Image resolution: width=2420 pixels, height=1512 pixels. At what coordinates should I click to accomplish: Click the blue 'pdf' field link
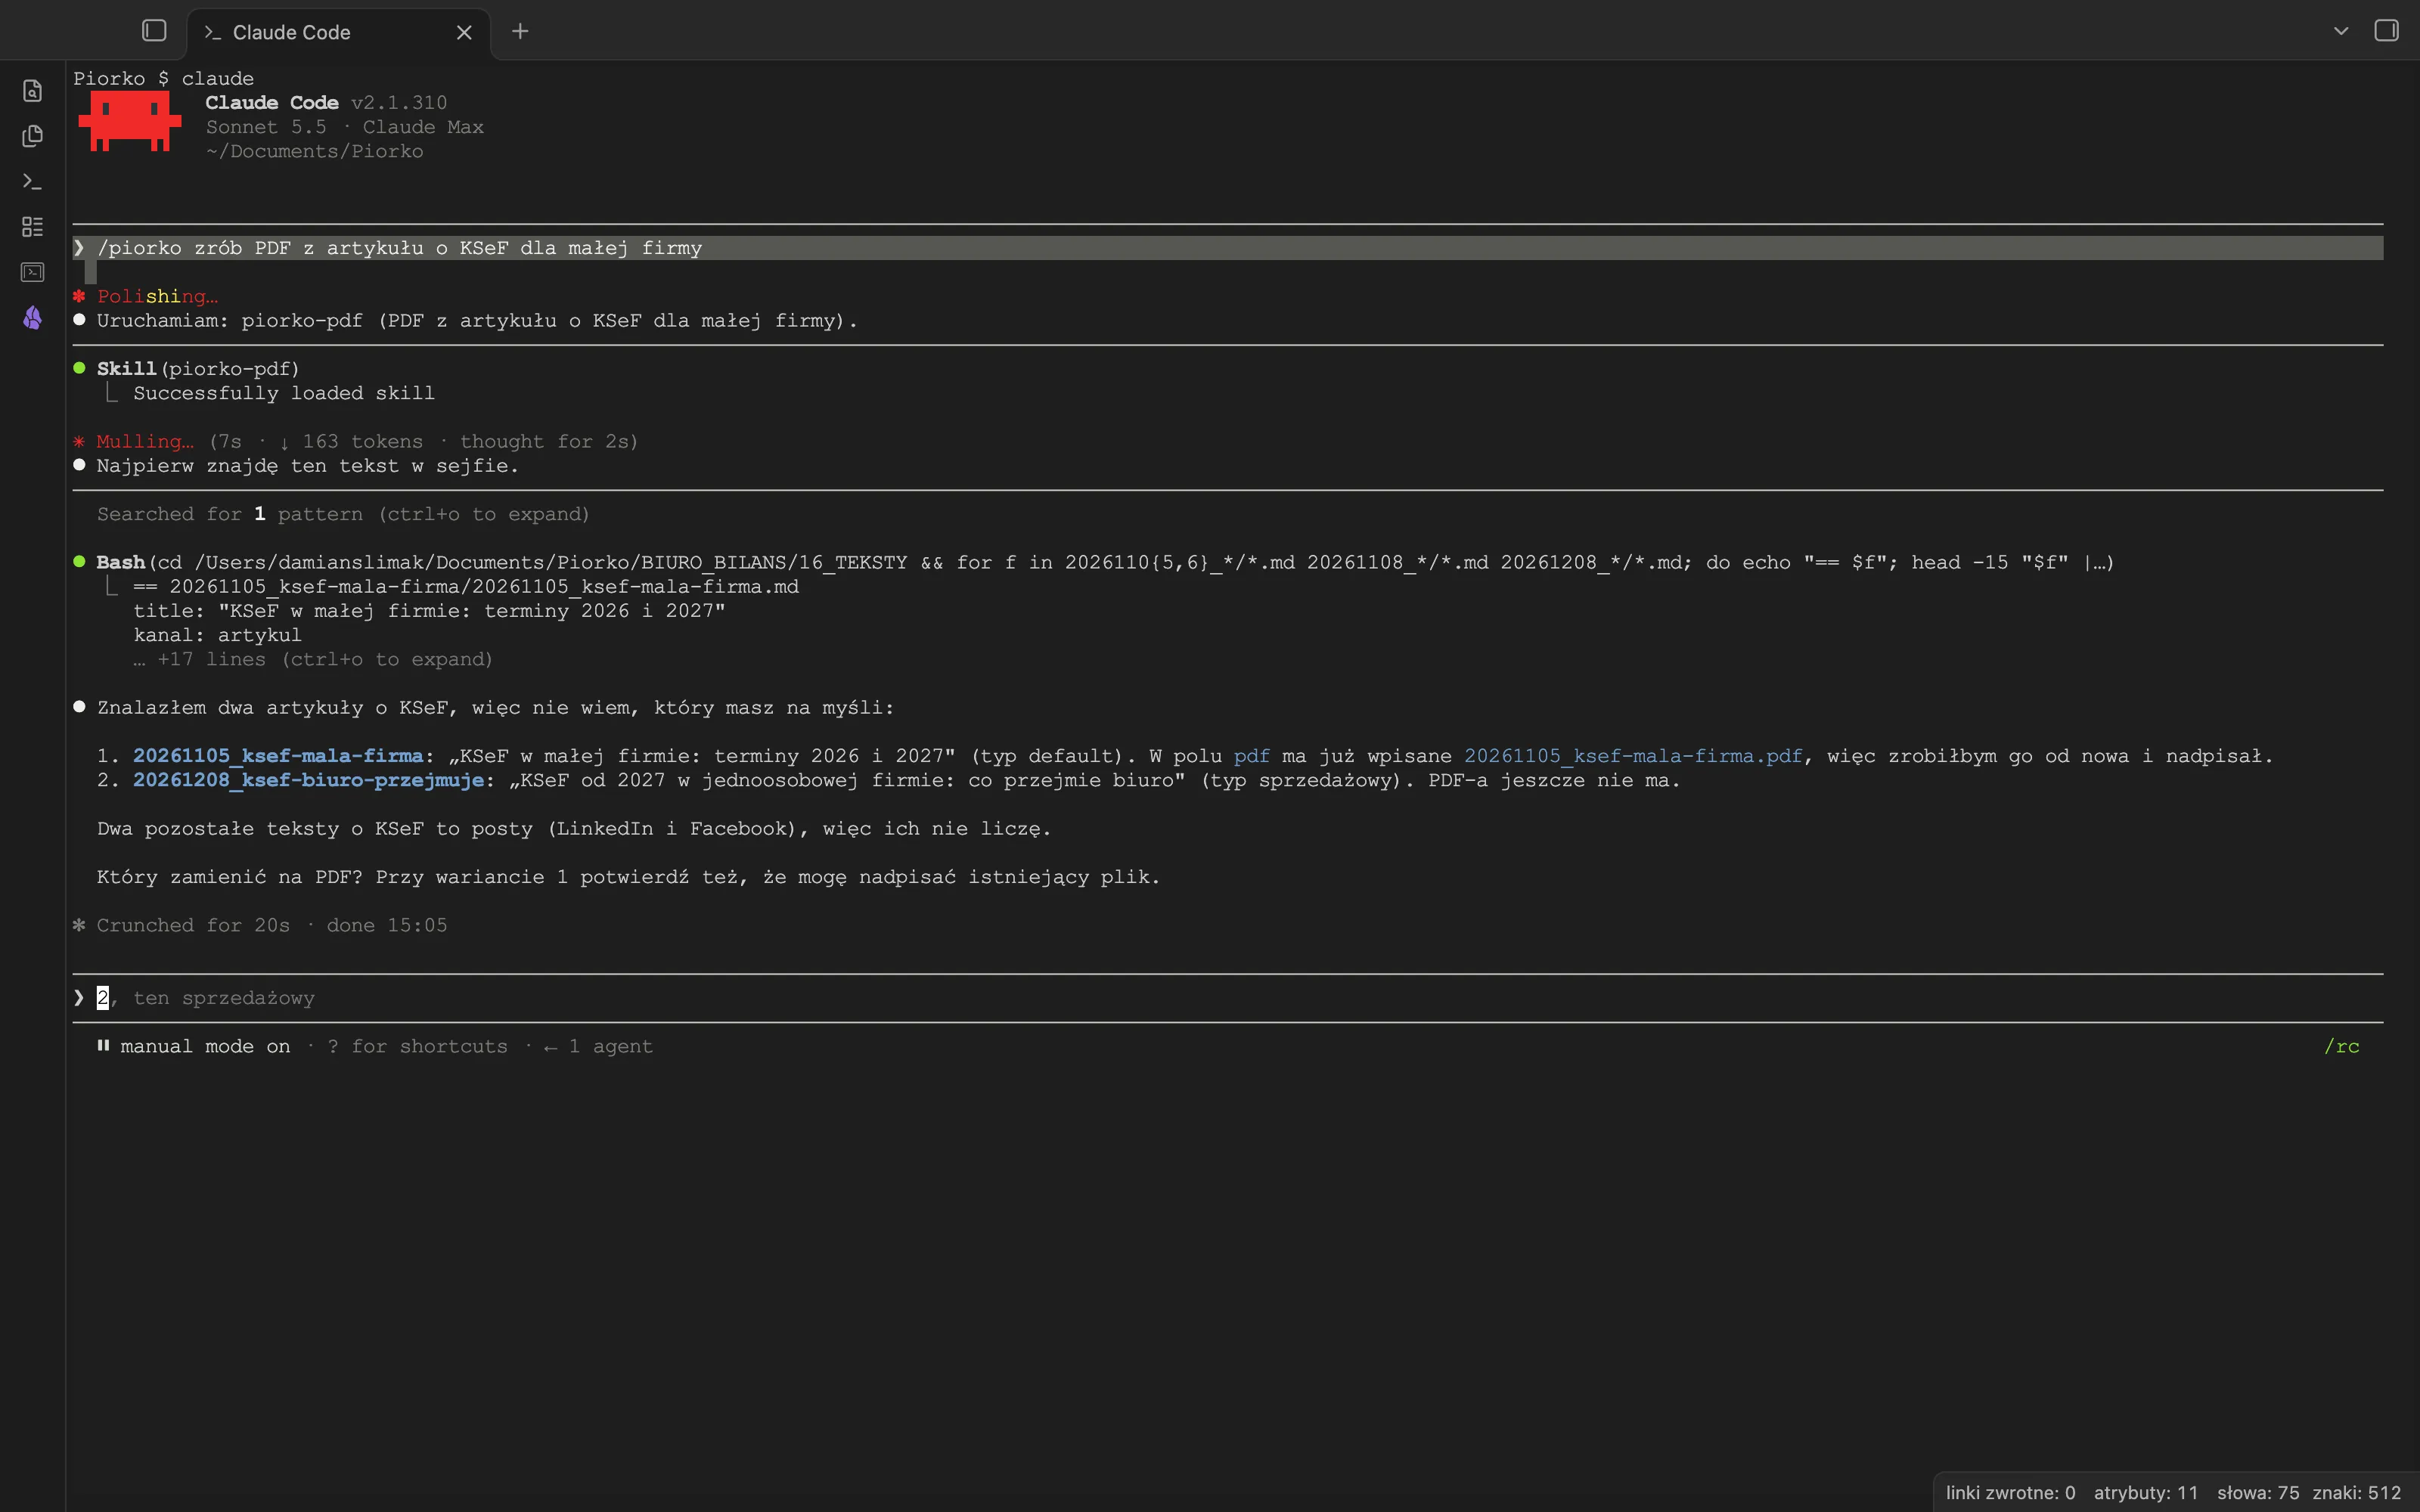pyautogui.click(x=1251, y=756)
